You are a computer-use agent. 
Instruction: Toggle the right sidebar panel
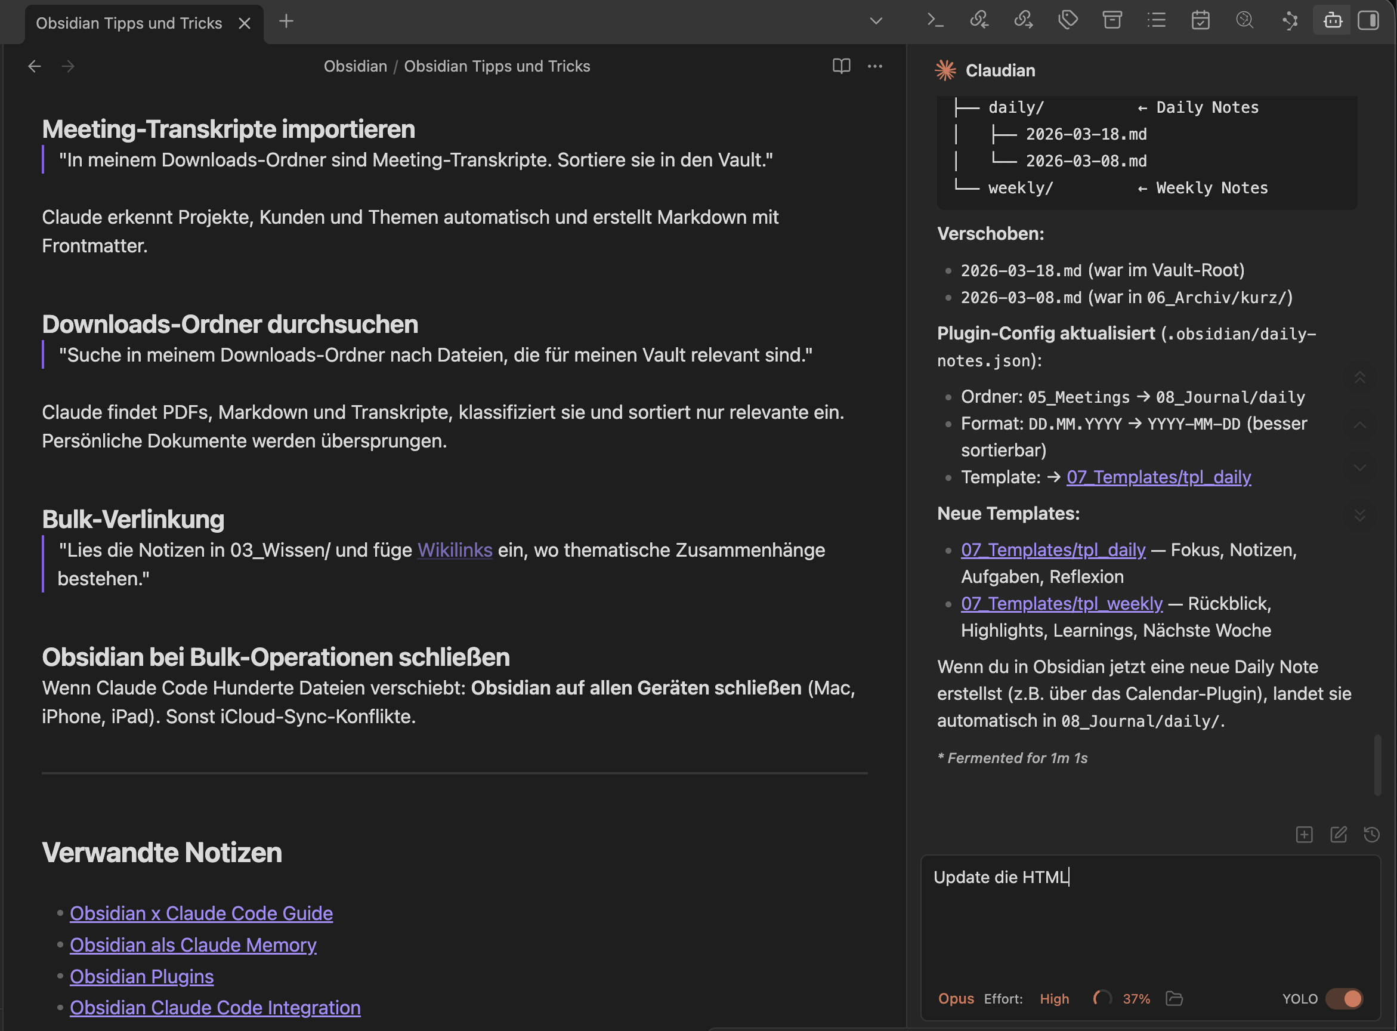(x=1368, y=20)
